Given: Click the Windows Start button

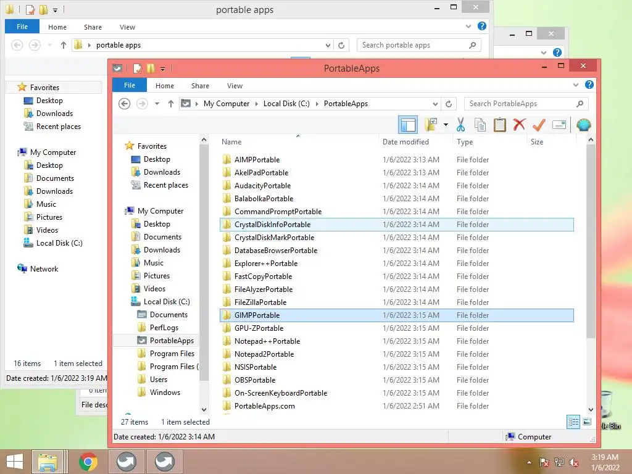Looking at the screenshot, I should tap(15, 462).
